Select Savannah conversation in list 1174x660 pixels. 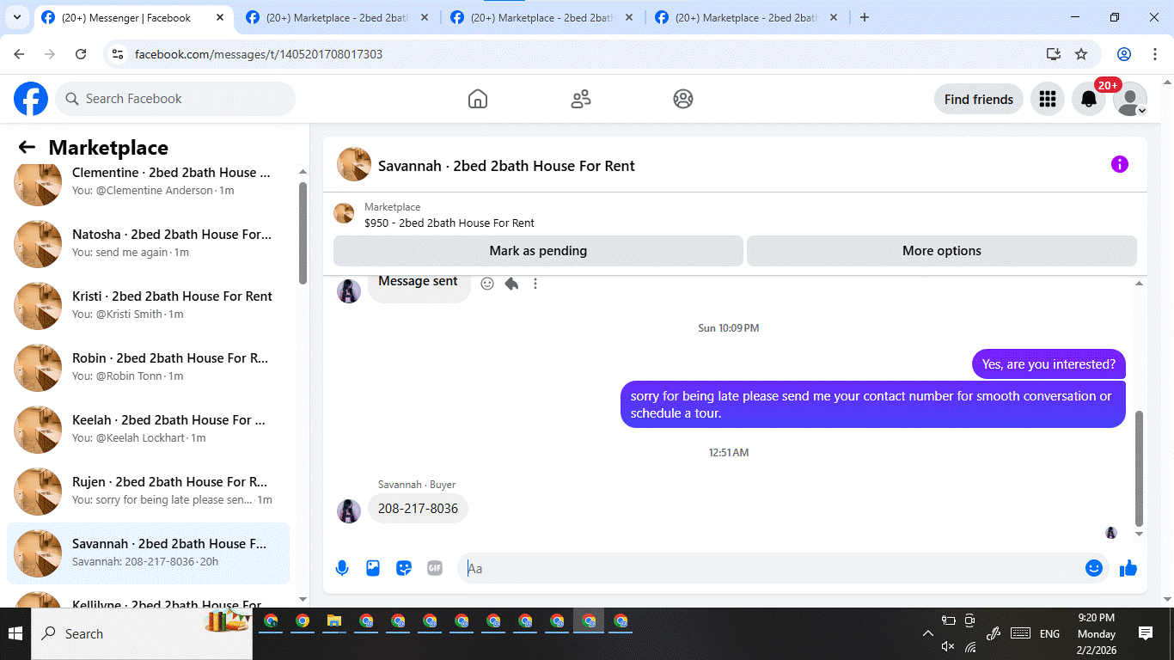148,553
